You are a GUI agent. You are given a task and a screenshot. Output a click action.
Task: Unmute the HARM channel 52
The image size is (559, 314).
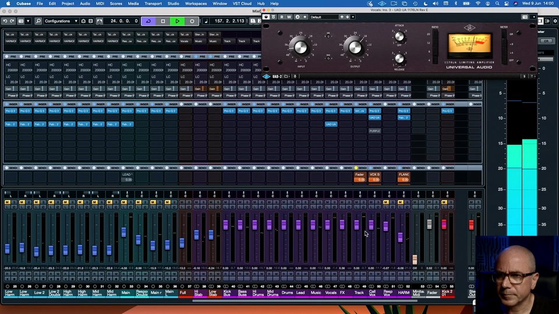point(401,202)
